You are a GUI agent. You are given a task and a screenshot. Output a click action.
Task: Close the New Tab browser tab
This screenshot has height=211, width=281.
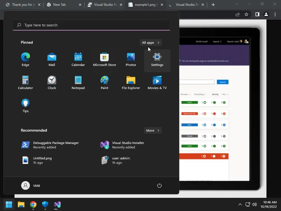[80, 5]
